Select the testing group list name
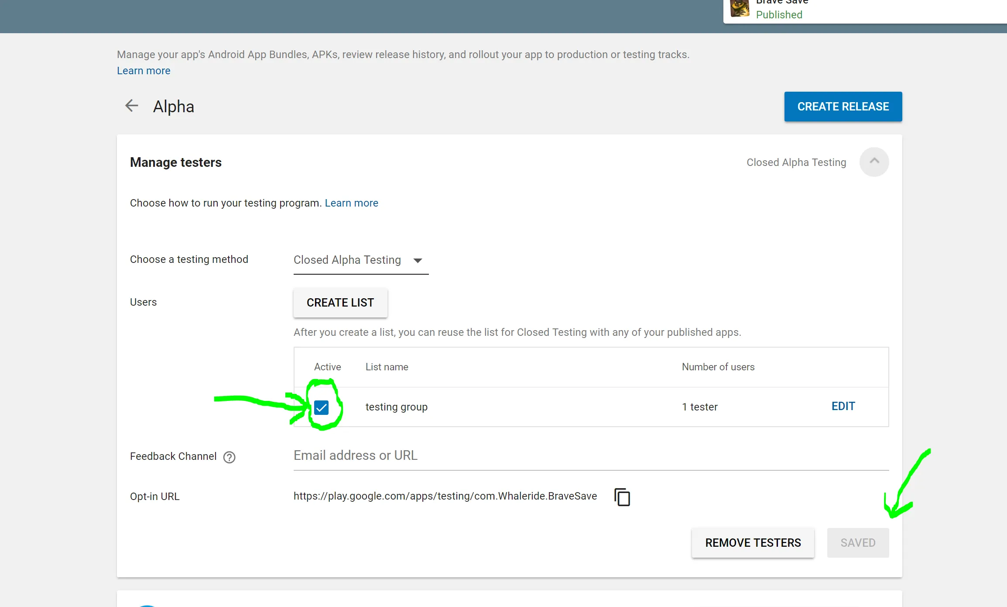The height and width of the screenshot is (607, 1007). coord(396,407)
